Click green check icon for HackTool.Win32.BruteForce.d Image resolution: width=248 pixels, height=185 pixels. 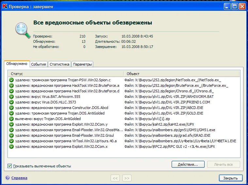tap(11, 91)
